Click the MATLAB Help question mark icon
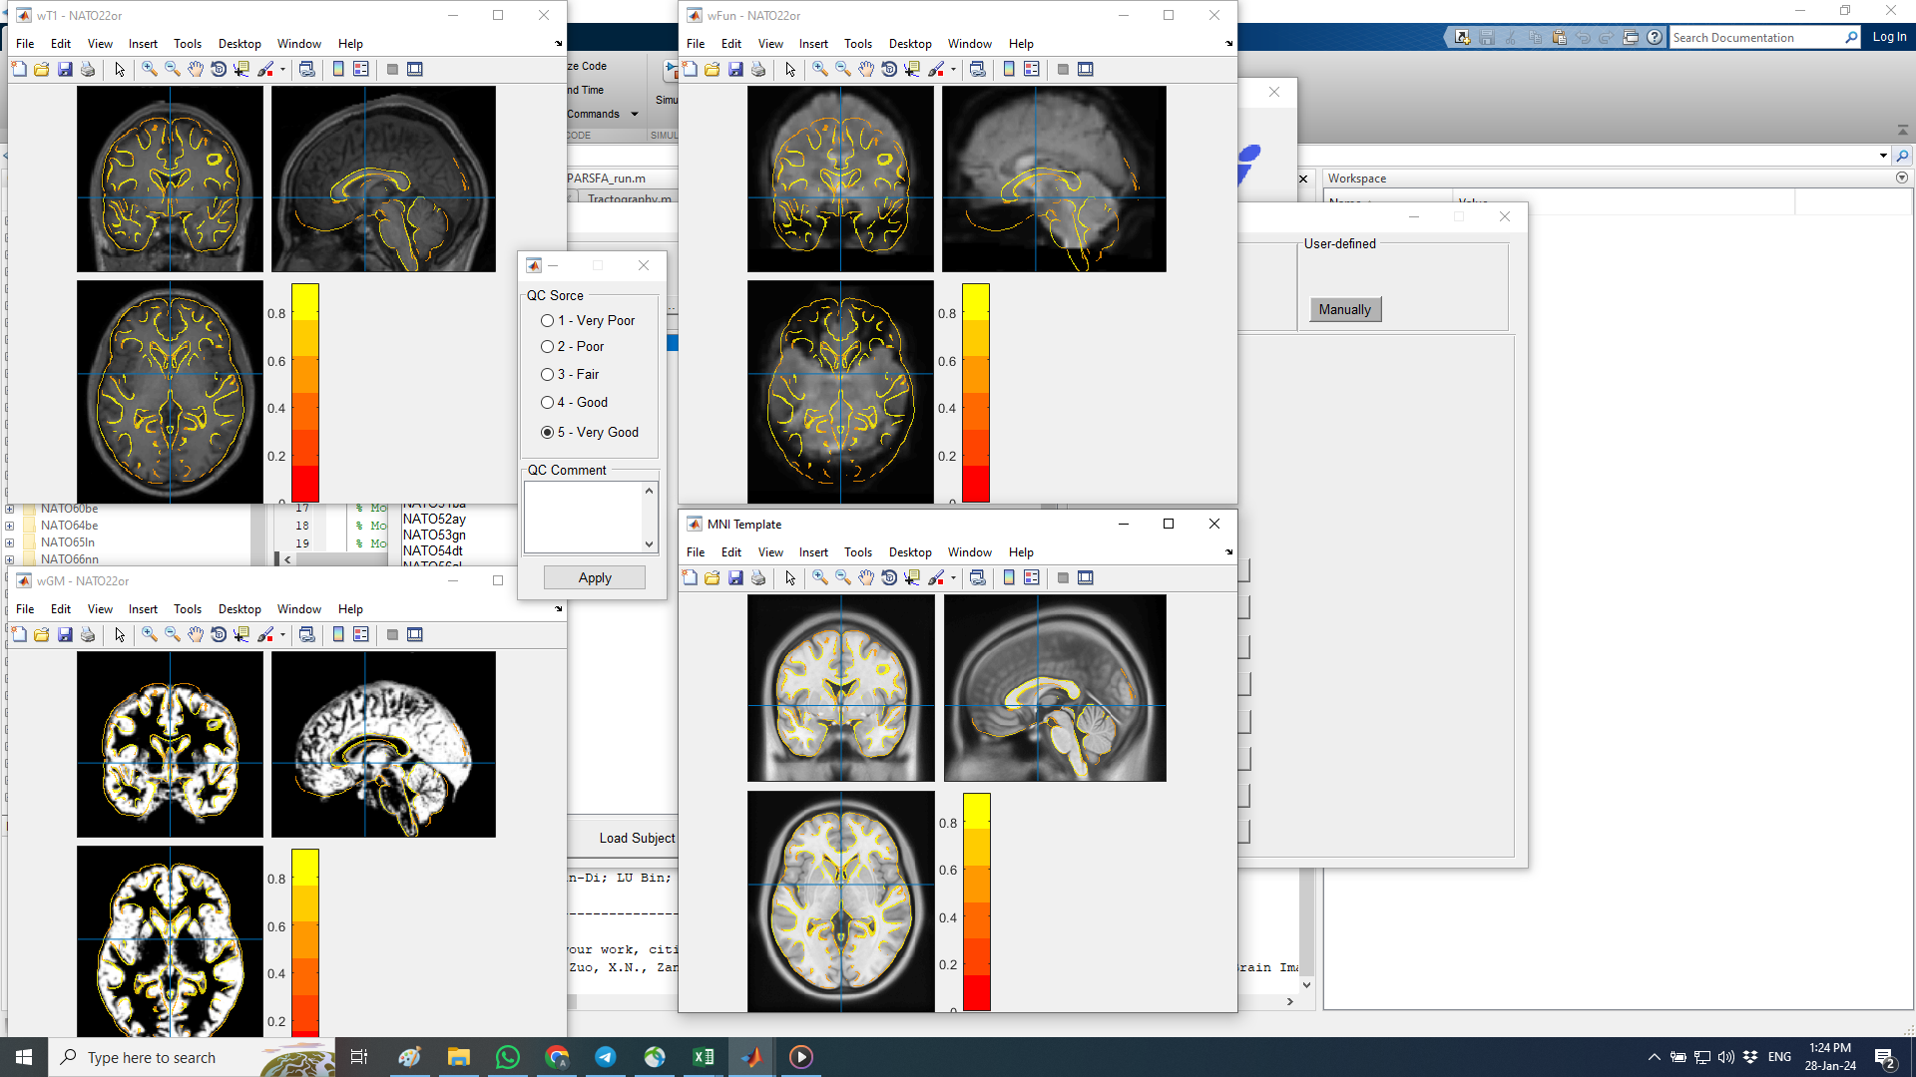This screenshot has width=1916, height=1077. coord(1655,37)
